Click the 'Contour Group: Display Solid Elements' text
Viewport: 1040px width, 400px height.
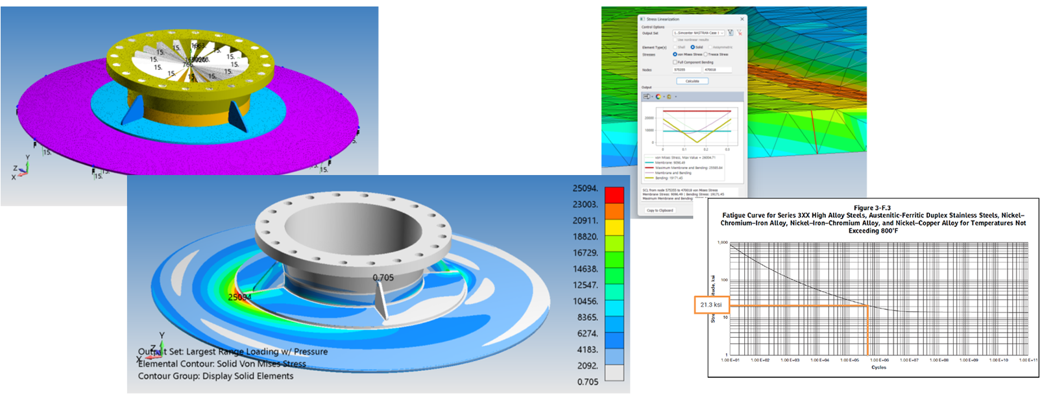pos(215,376)
